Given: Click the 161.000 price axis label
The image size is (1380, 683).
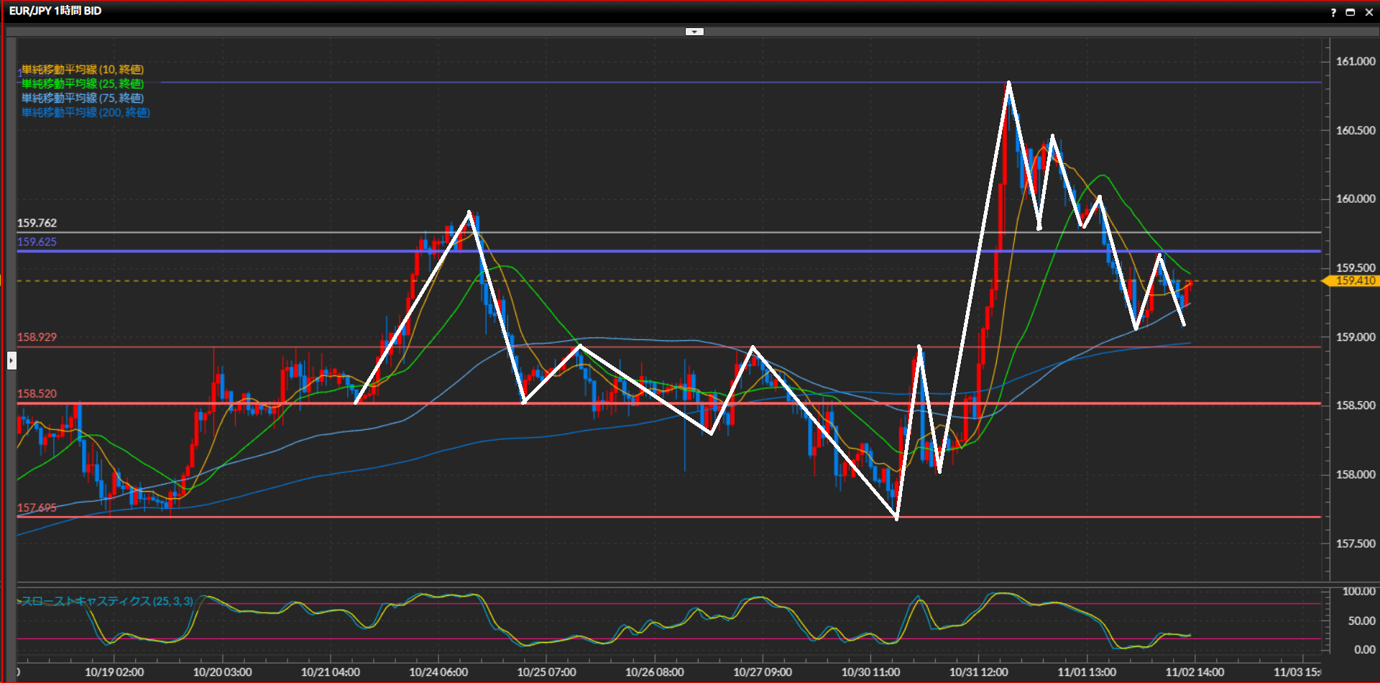Looking at the screenshot, I should (x=1355, y=62).
